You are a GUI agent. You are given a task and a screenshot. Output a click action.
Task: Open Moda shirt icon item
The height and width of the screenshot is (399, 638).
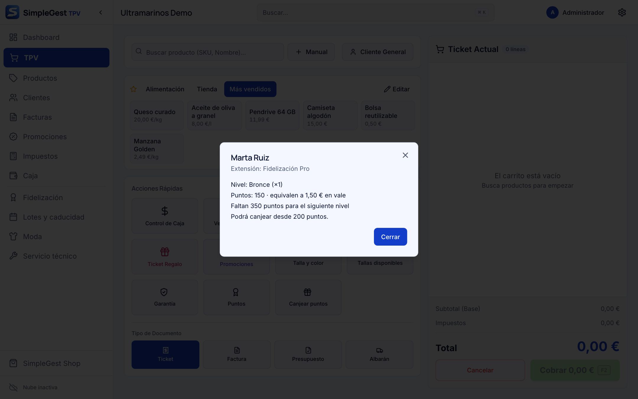click(x=13, y=236)
